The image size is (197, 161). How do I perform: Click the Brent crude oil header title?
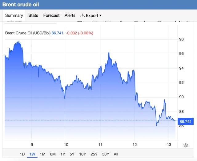21,5
